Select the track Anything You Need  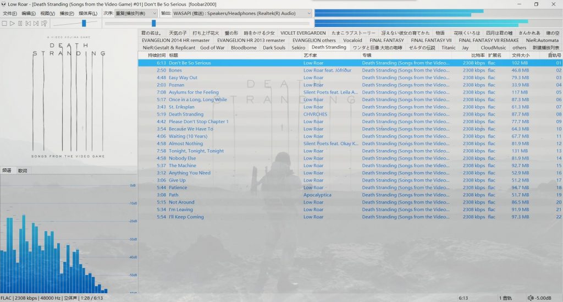click(x=350, y=173)
